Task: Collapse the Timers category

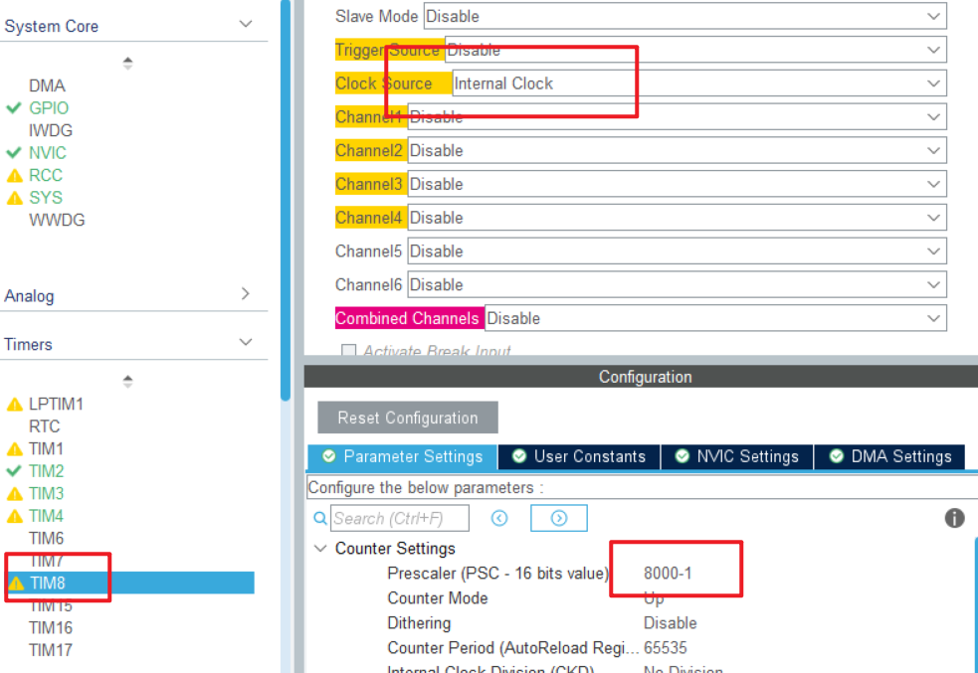Action: [245, 342]
